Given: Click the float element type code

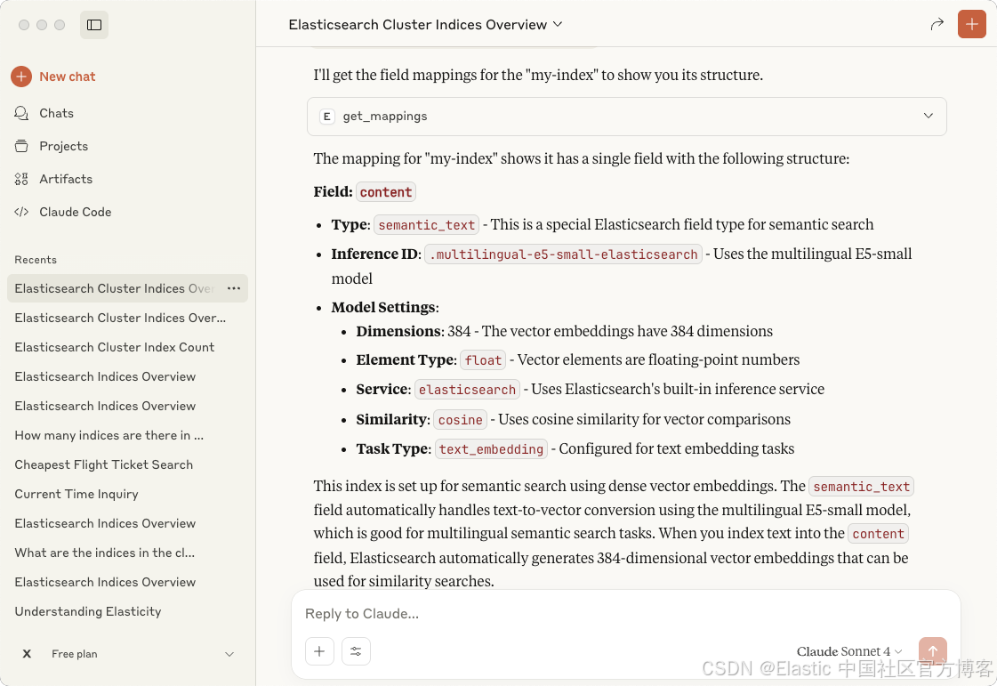Looking at the screenshot, I should pyautogui.click(x=483, y=360).
